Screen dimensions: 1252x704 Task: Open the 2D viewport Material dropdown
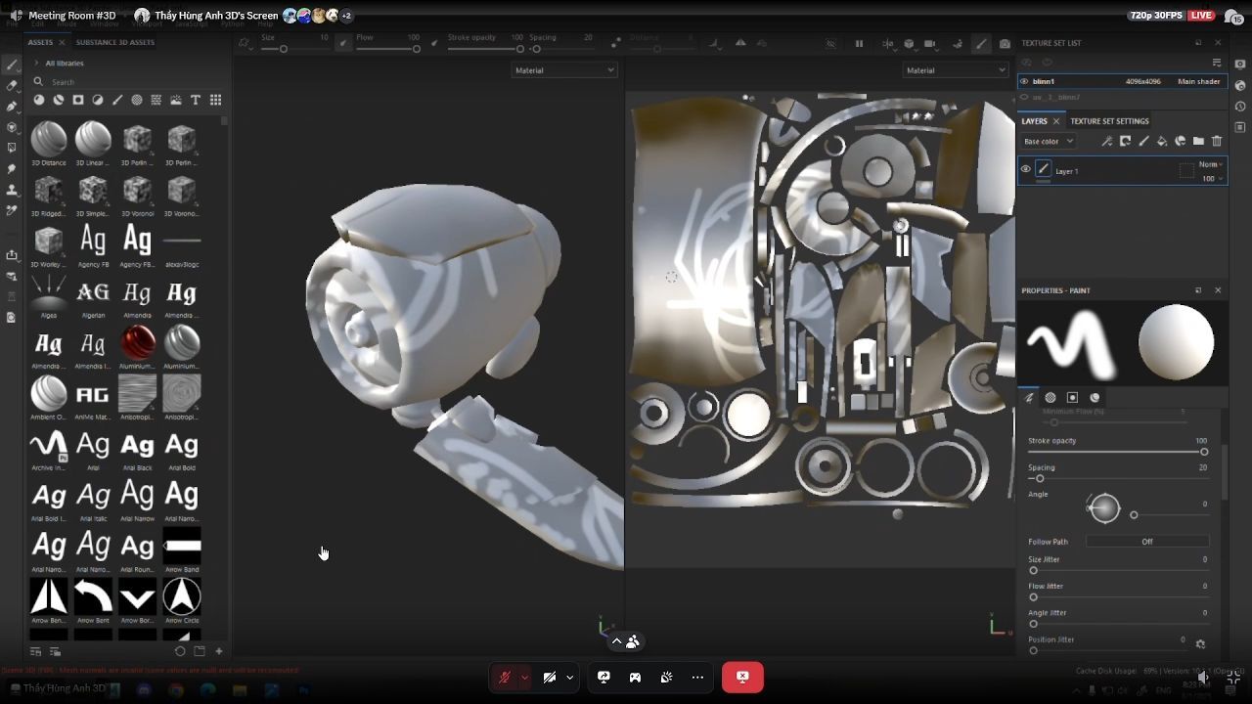[955, 70]
